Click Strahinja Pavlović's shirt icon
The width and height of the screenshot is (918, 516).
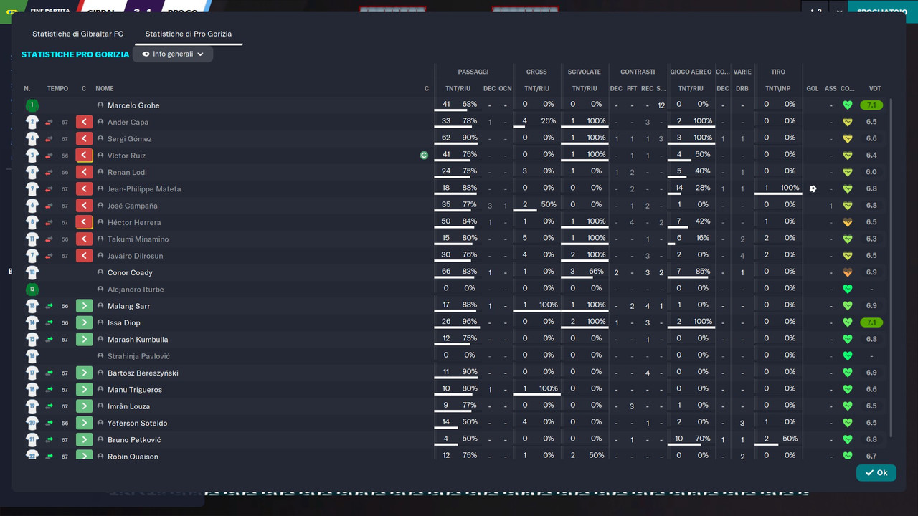(32, 356)
